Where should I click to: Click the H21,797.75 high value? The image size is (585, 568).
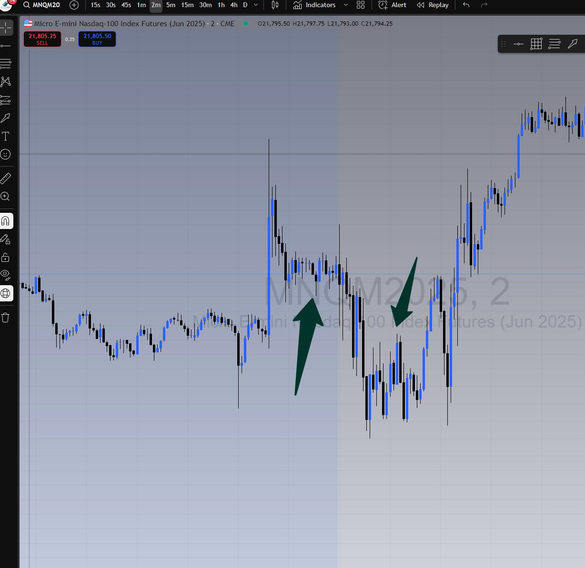point(309,23)
